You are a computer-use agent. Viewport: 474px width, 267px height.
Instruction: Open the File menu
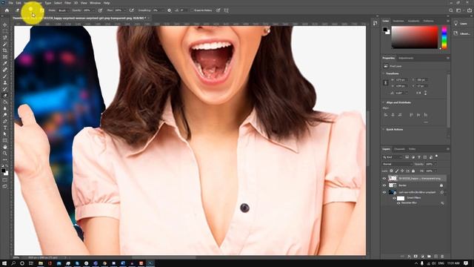click(x=10, y=3)
